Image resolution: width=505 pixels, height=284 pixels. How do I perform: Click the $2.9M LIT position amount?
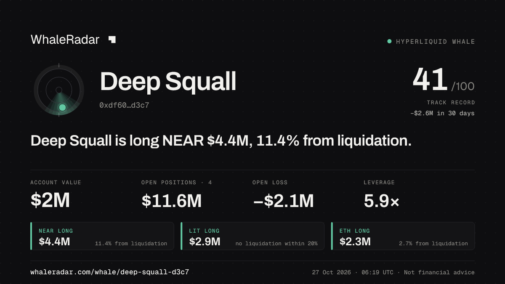click(x=205, y=242)
